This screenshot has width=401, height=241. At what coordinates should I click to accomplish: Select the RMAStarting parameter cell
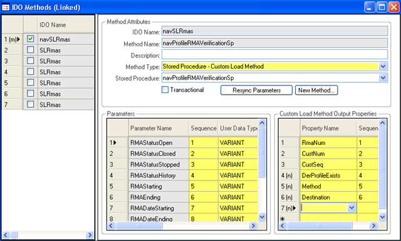(159, 186)
